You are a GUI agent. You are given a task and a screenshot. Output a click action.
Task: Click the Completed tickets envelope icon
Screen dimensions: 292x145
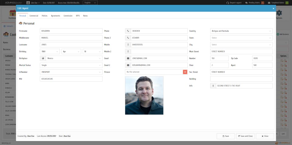tap(269, 3)
